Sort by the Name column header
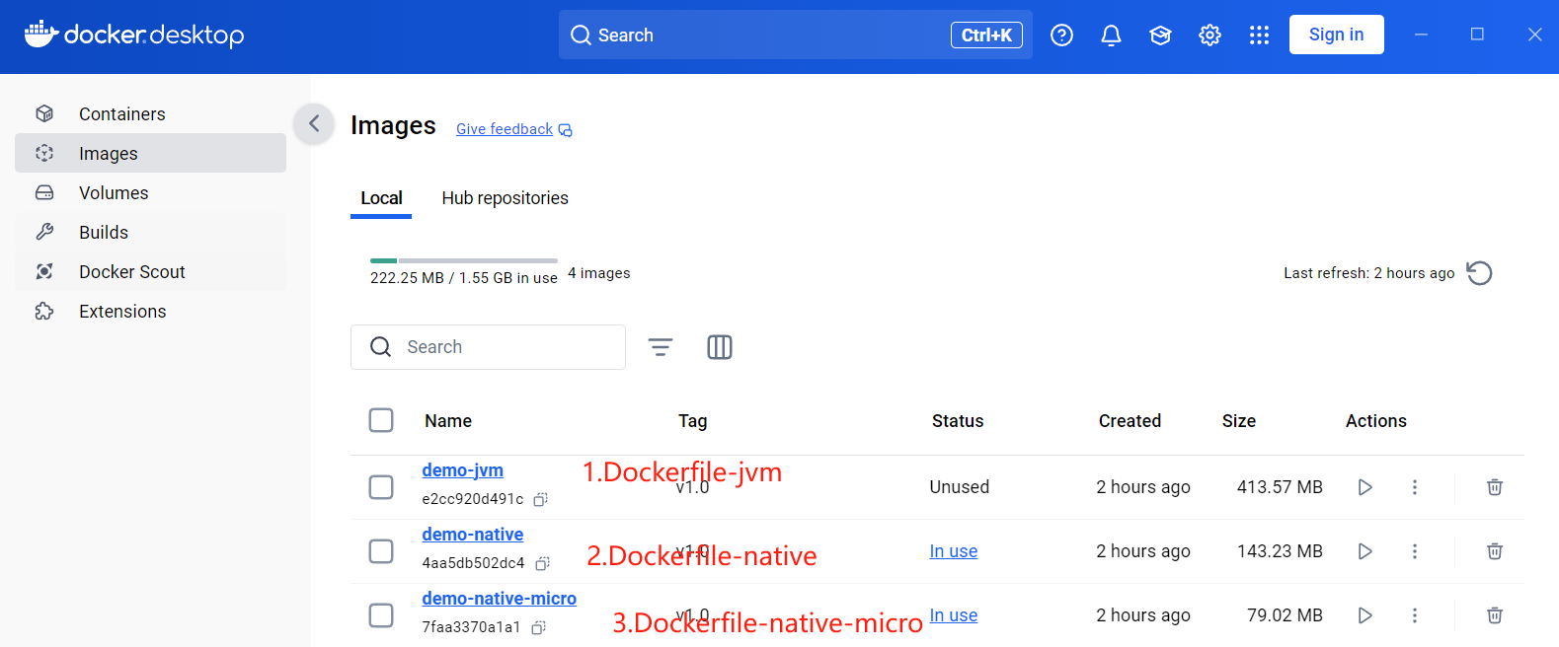 [x=448, y=421]
